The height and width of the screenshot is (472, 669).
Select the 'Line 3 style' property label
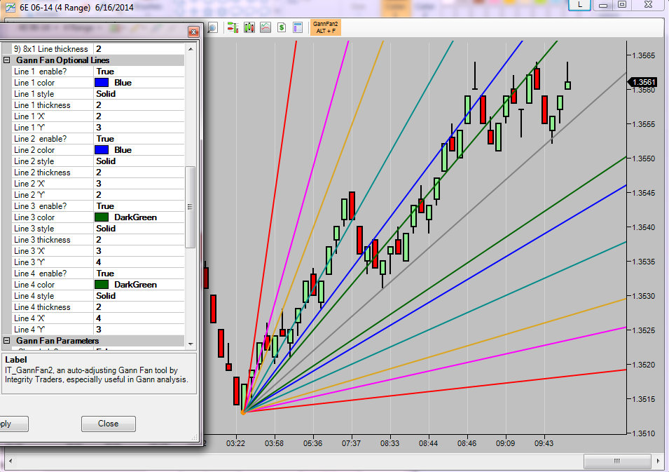tap(34, 229)
